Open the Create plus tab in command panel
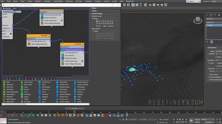The image size is (222, 124). point(207,15)
